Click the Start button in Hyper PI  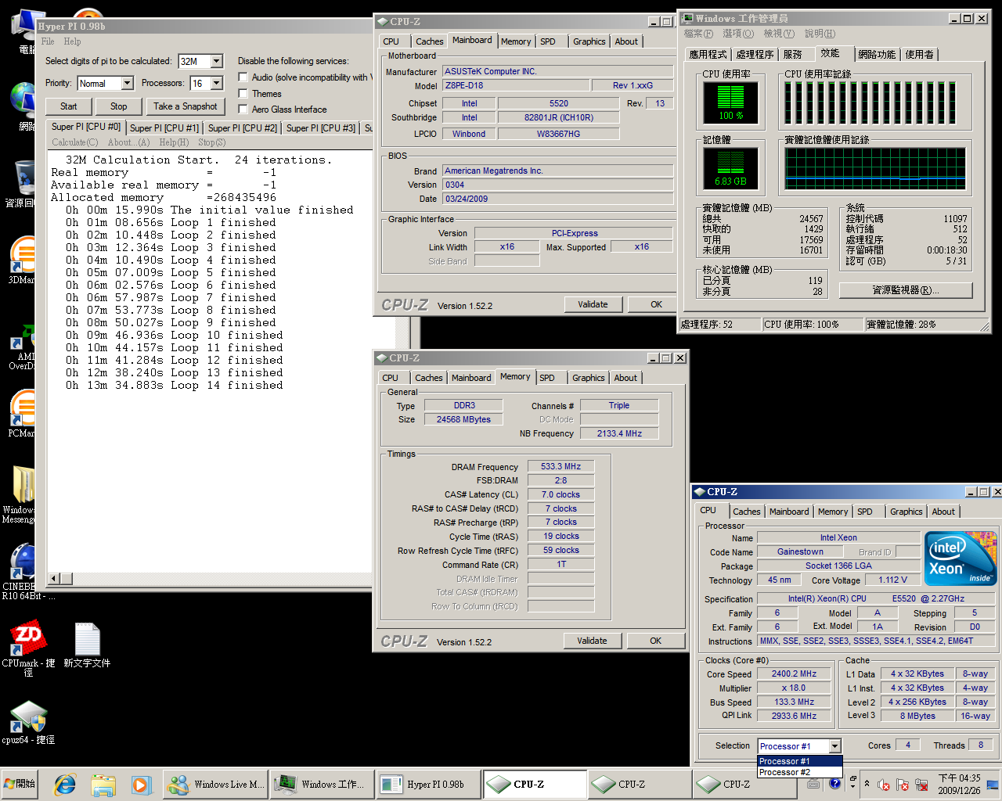point(69,106)
